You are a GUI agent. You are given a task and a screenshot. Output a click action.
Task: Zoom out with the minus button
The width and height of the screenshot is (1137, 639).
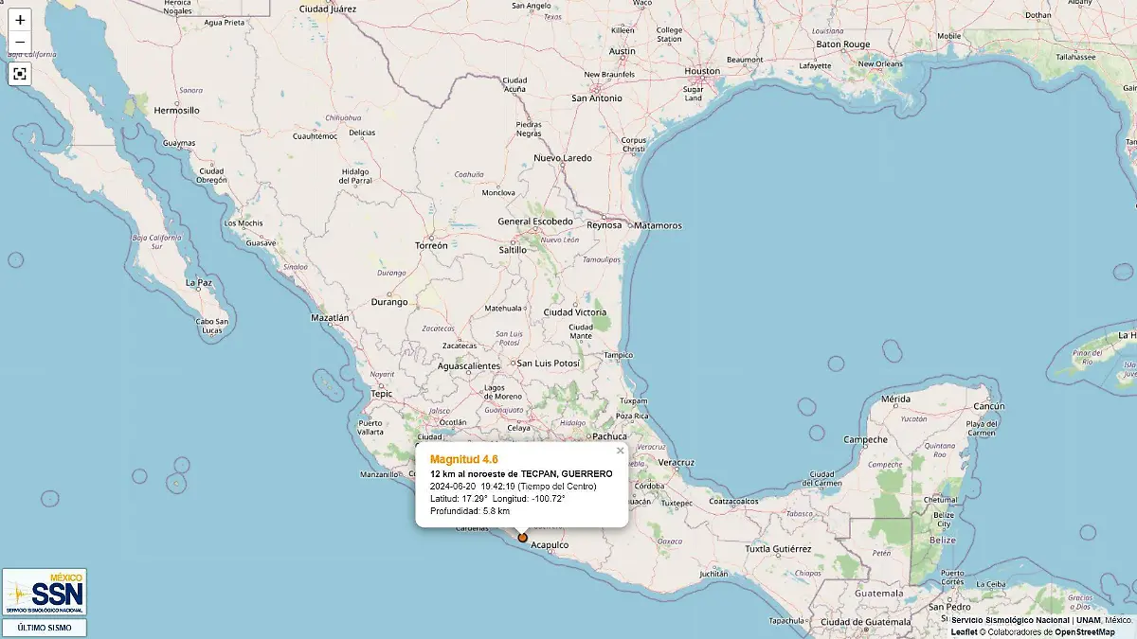tap(20, 43)
